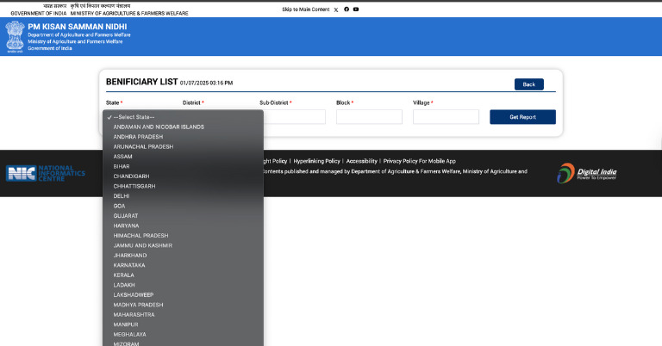The image size is (662, 346).
Task: Choose the --Select State-- placeholder option
Action: coord(183,117)
